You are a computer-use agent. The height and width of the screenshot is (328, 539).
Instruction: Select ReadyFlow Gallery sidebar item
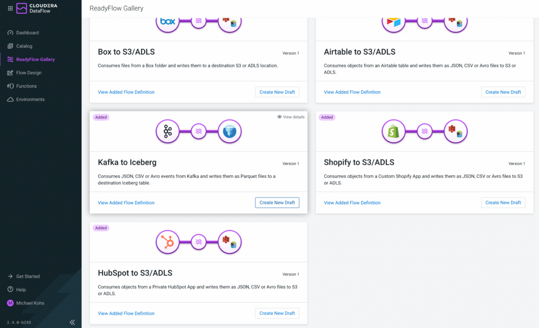tap(35, 59)
